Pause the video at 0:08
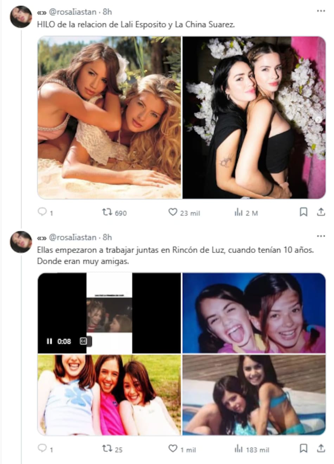Screen dimensions: 334x464 pos(49,341)
